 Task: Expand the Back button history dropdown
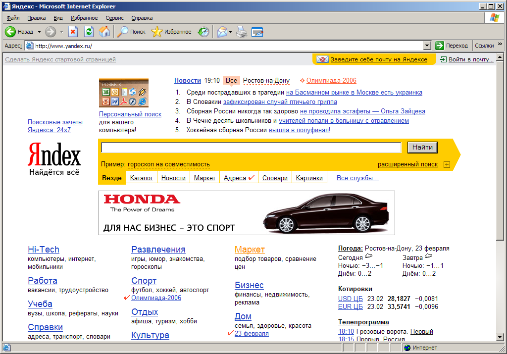(39, 32)
